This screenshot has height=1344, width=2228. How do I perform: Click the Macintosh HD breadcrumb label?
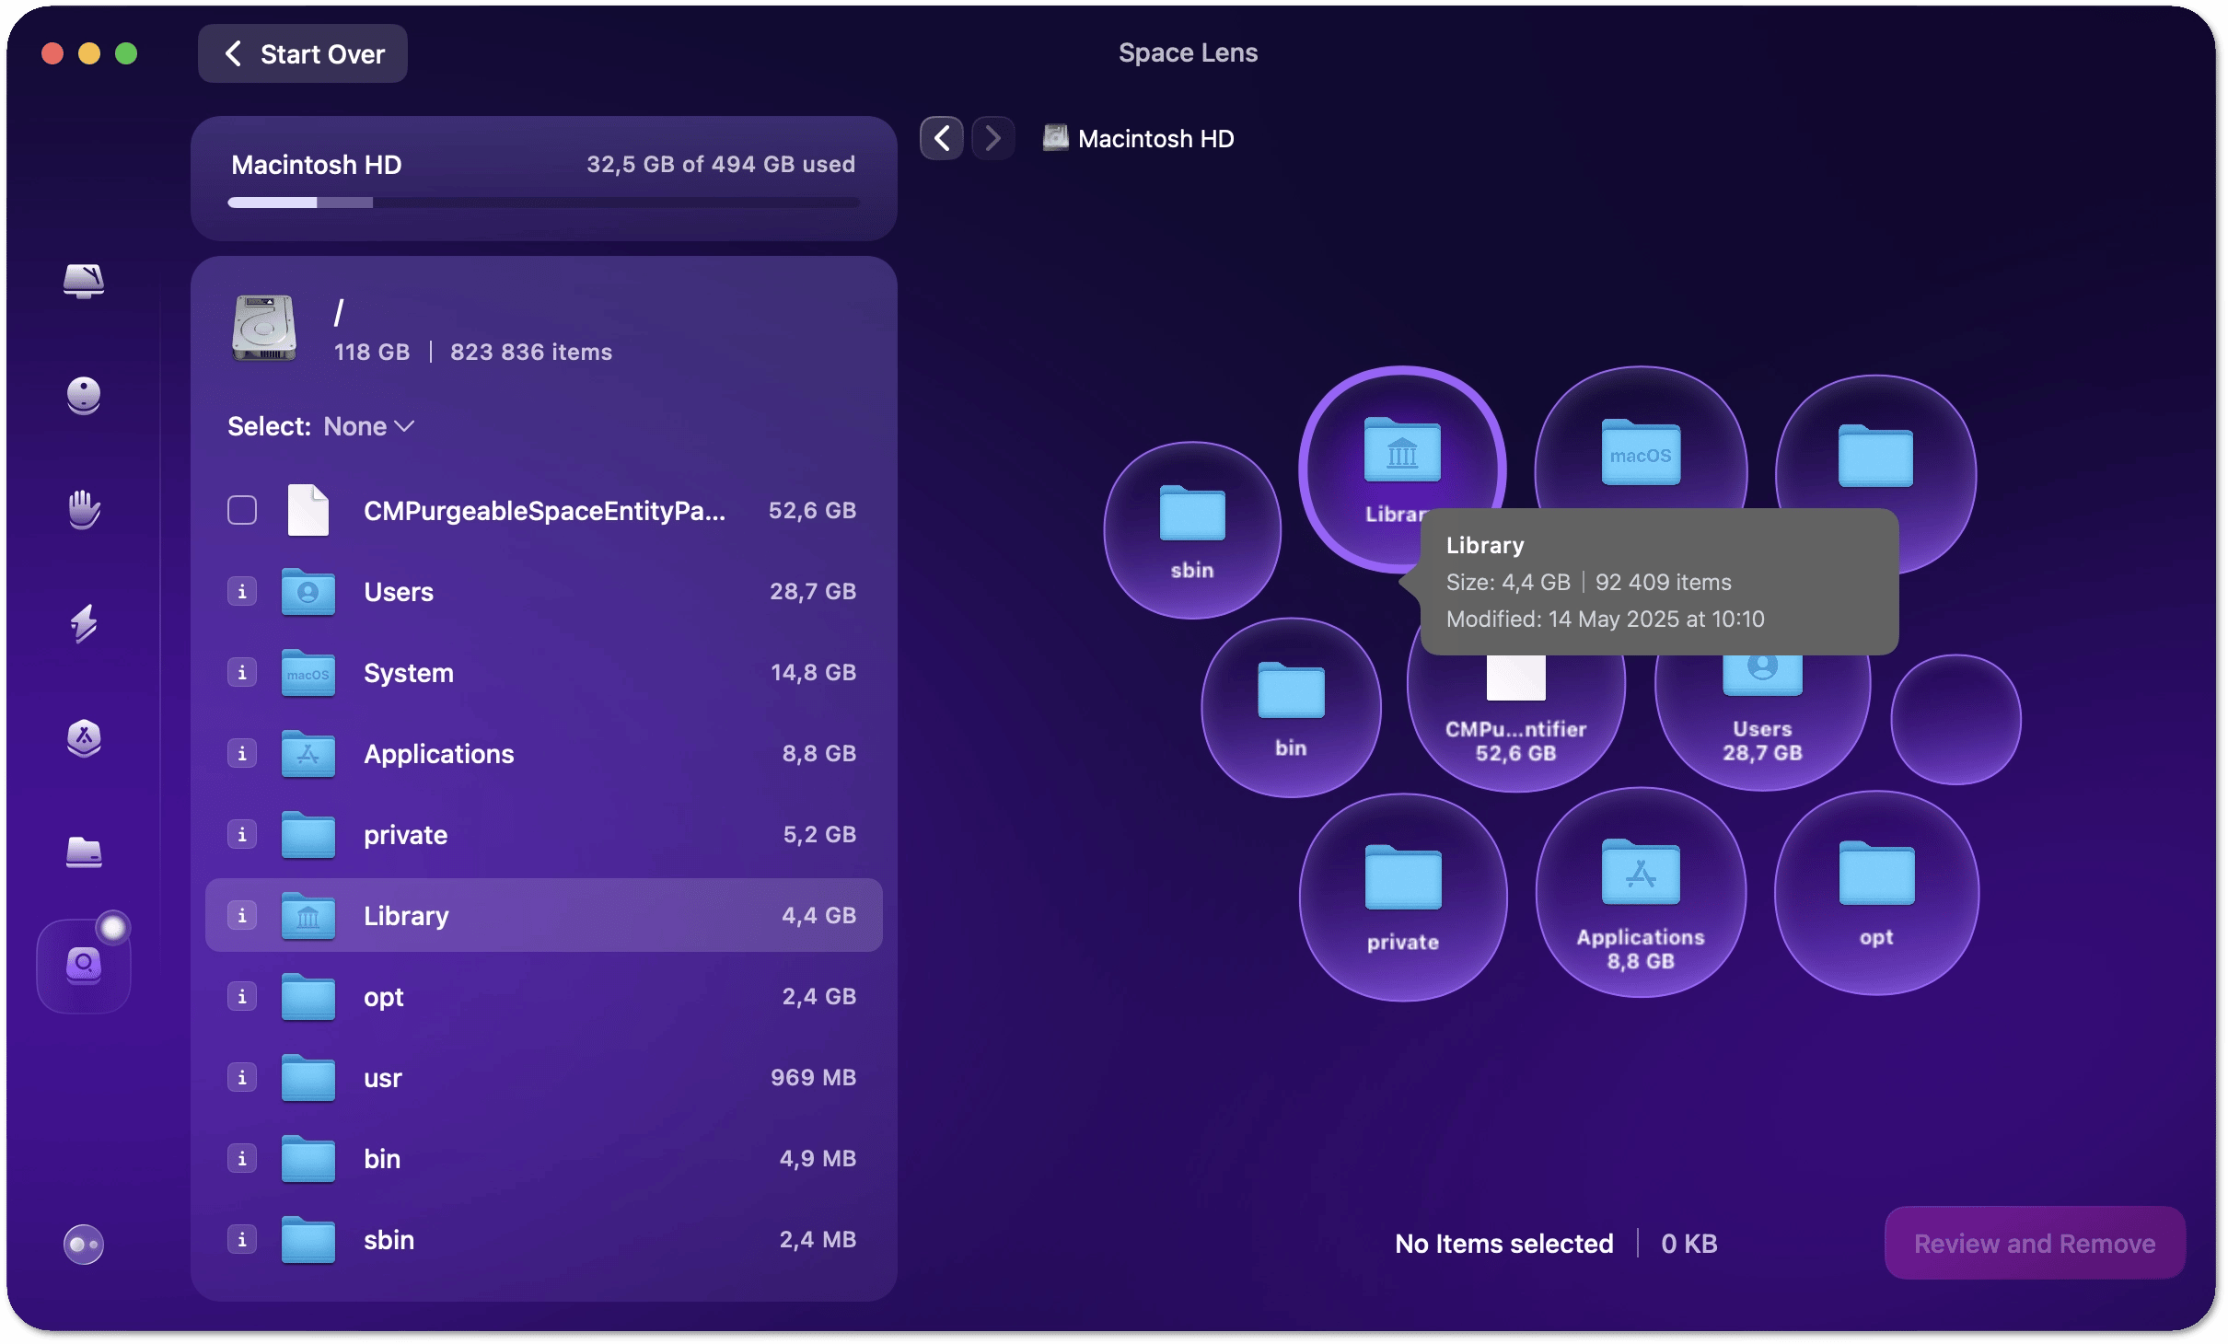click(1155, 138)
